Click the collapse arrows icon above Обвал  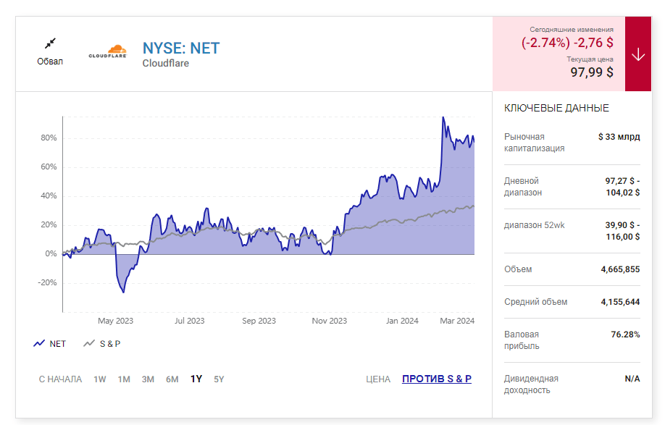coord(50,43)
